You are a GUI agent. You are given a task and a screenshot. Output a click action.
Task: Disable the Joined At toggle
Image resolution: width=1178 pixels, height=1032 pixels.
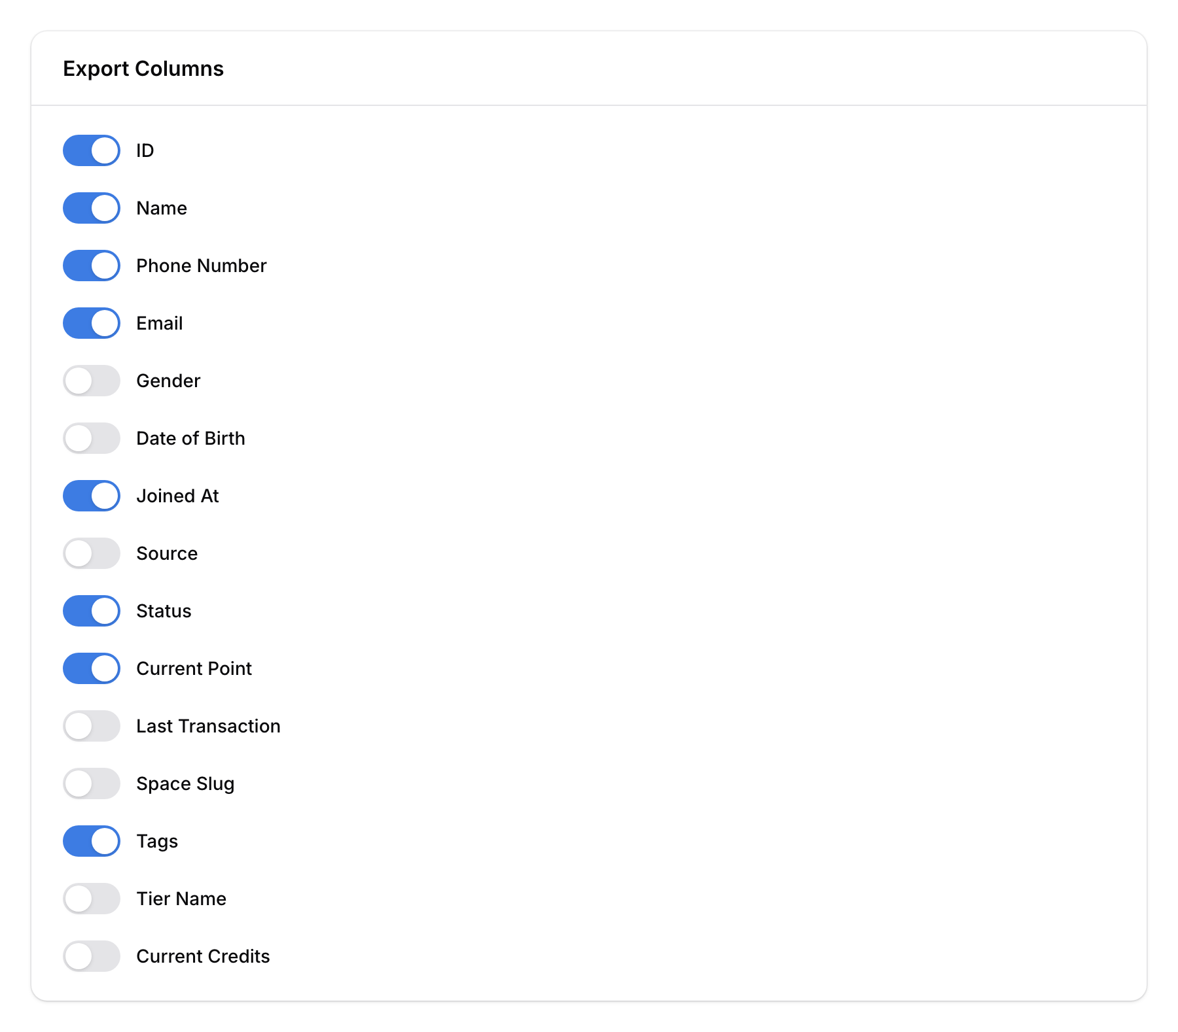(x=91, y=495)
